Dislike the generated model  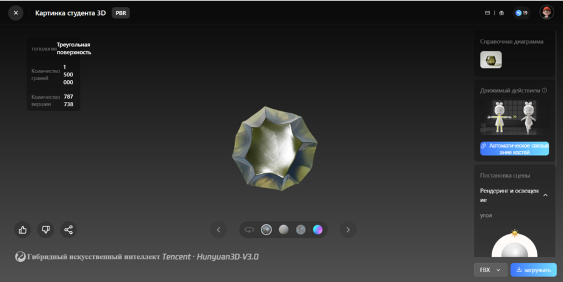[46, 229]
